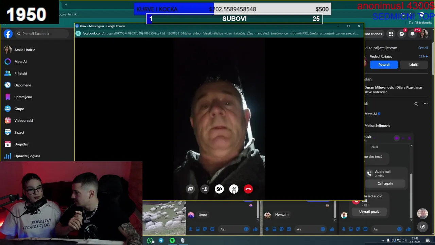
Task: Start call from Music chat purple icon
Action: pyautogui.click(x=397, y=138)
